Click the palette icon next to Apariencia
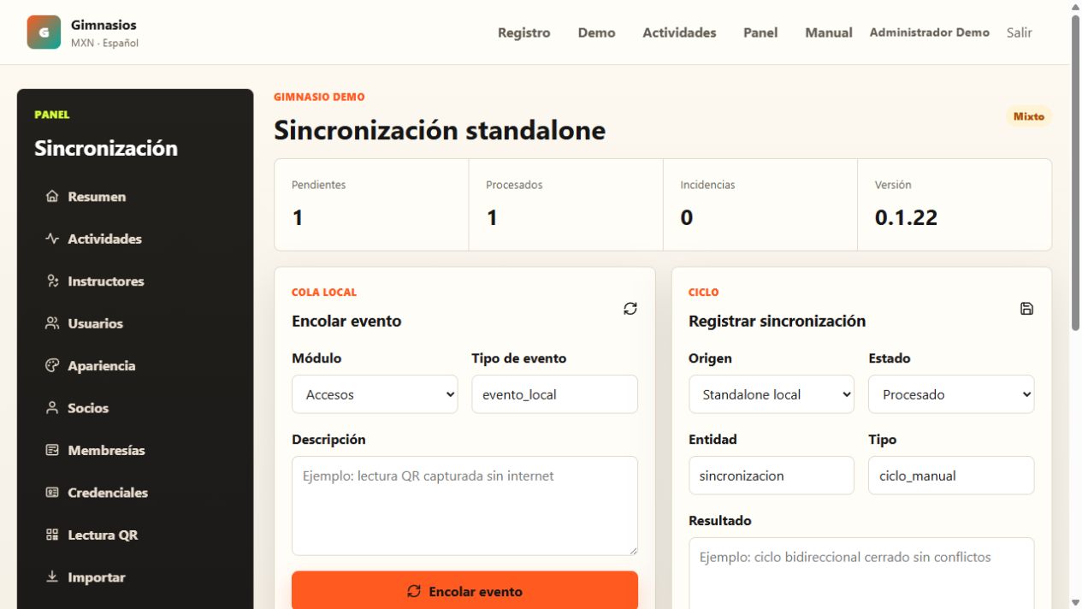 pos(52,366)
